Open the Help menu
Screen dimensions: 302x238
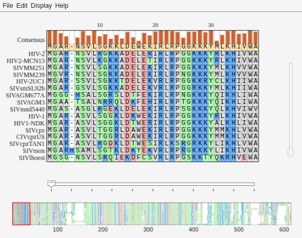(62, 6)
